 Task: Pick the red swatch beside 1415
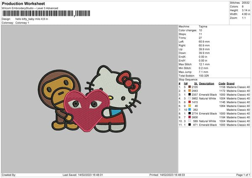190,102
